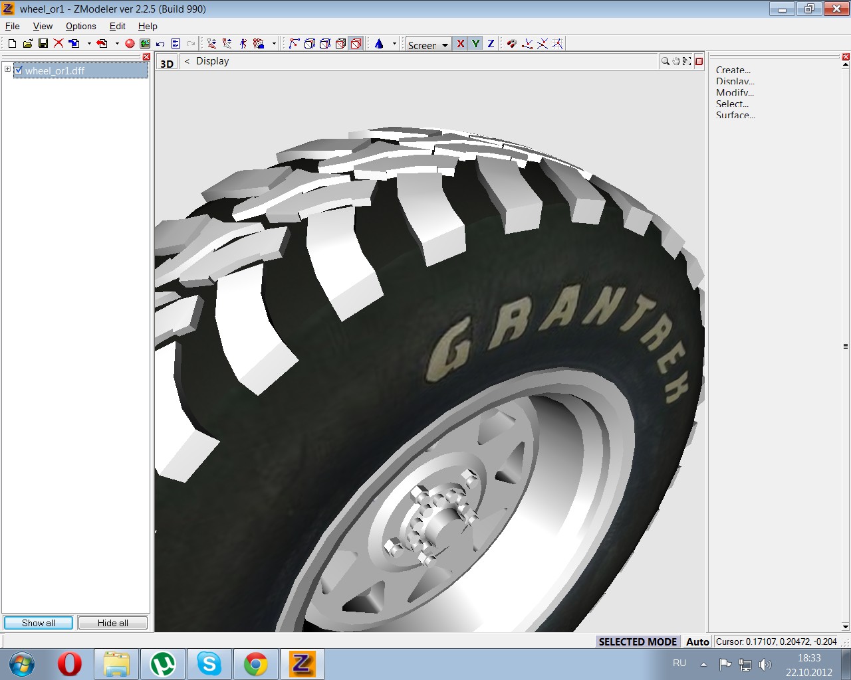This screenshot has width=851, height=680.
Task: Expand the wheel_or1.dff tree node
Action: [7, 69]
